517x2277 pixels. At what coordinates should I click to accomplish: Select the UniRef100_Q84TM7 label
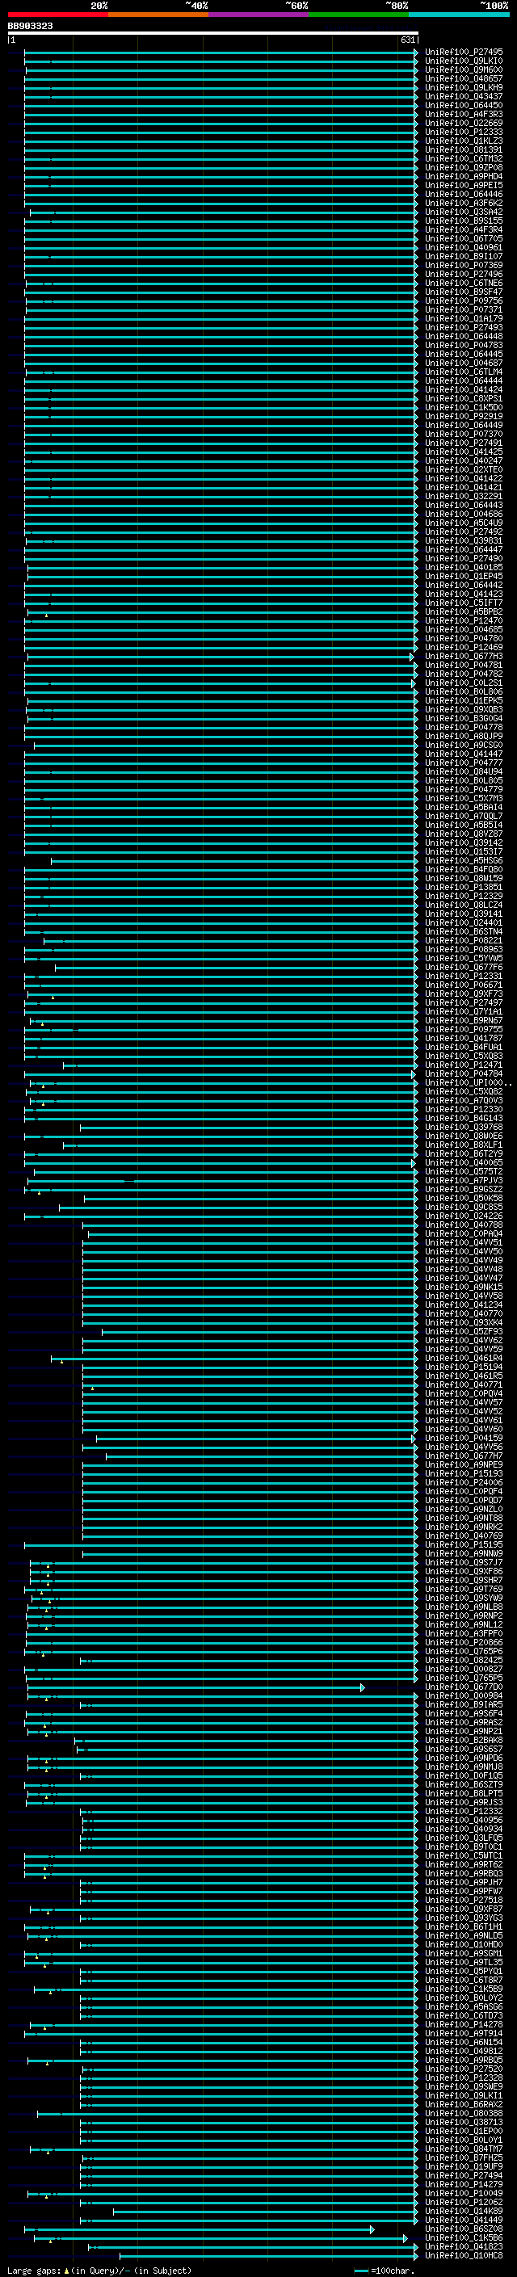(464, 2149)
